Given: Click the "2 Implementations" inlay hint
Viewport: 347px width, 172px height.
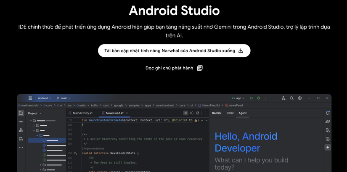Looking at the screenshot, I should (x=93, y=148).
